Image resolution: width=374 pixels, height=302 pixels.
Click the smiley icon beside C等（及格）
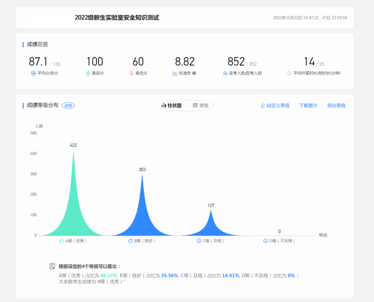tap(199, 241)
